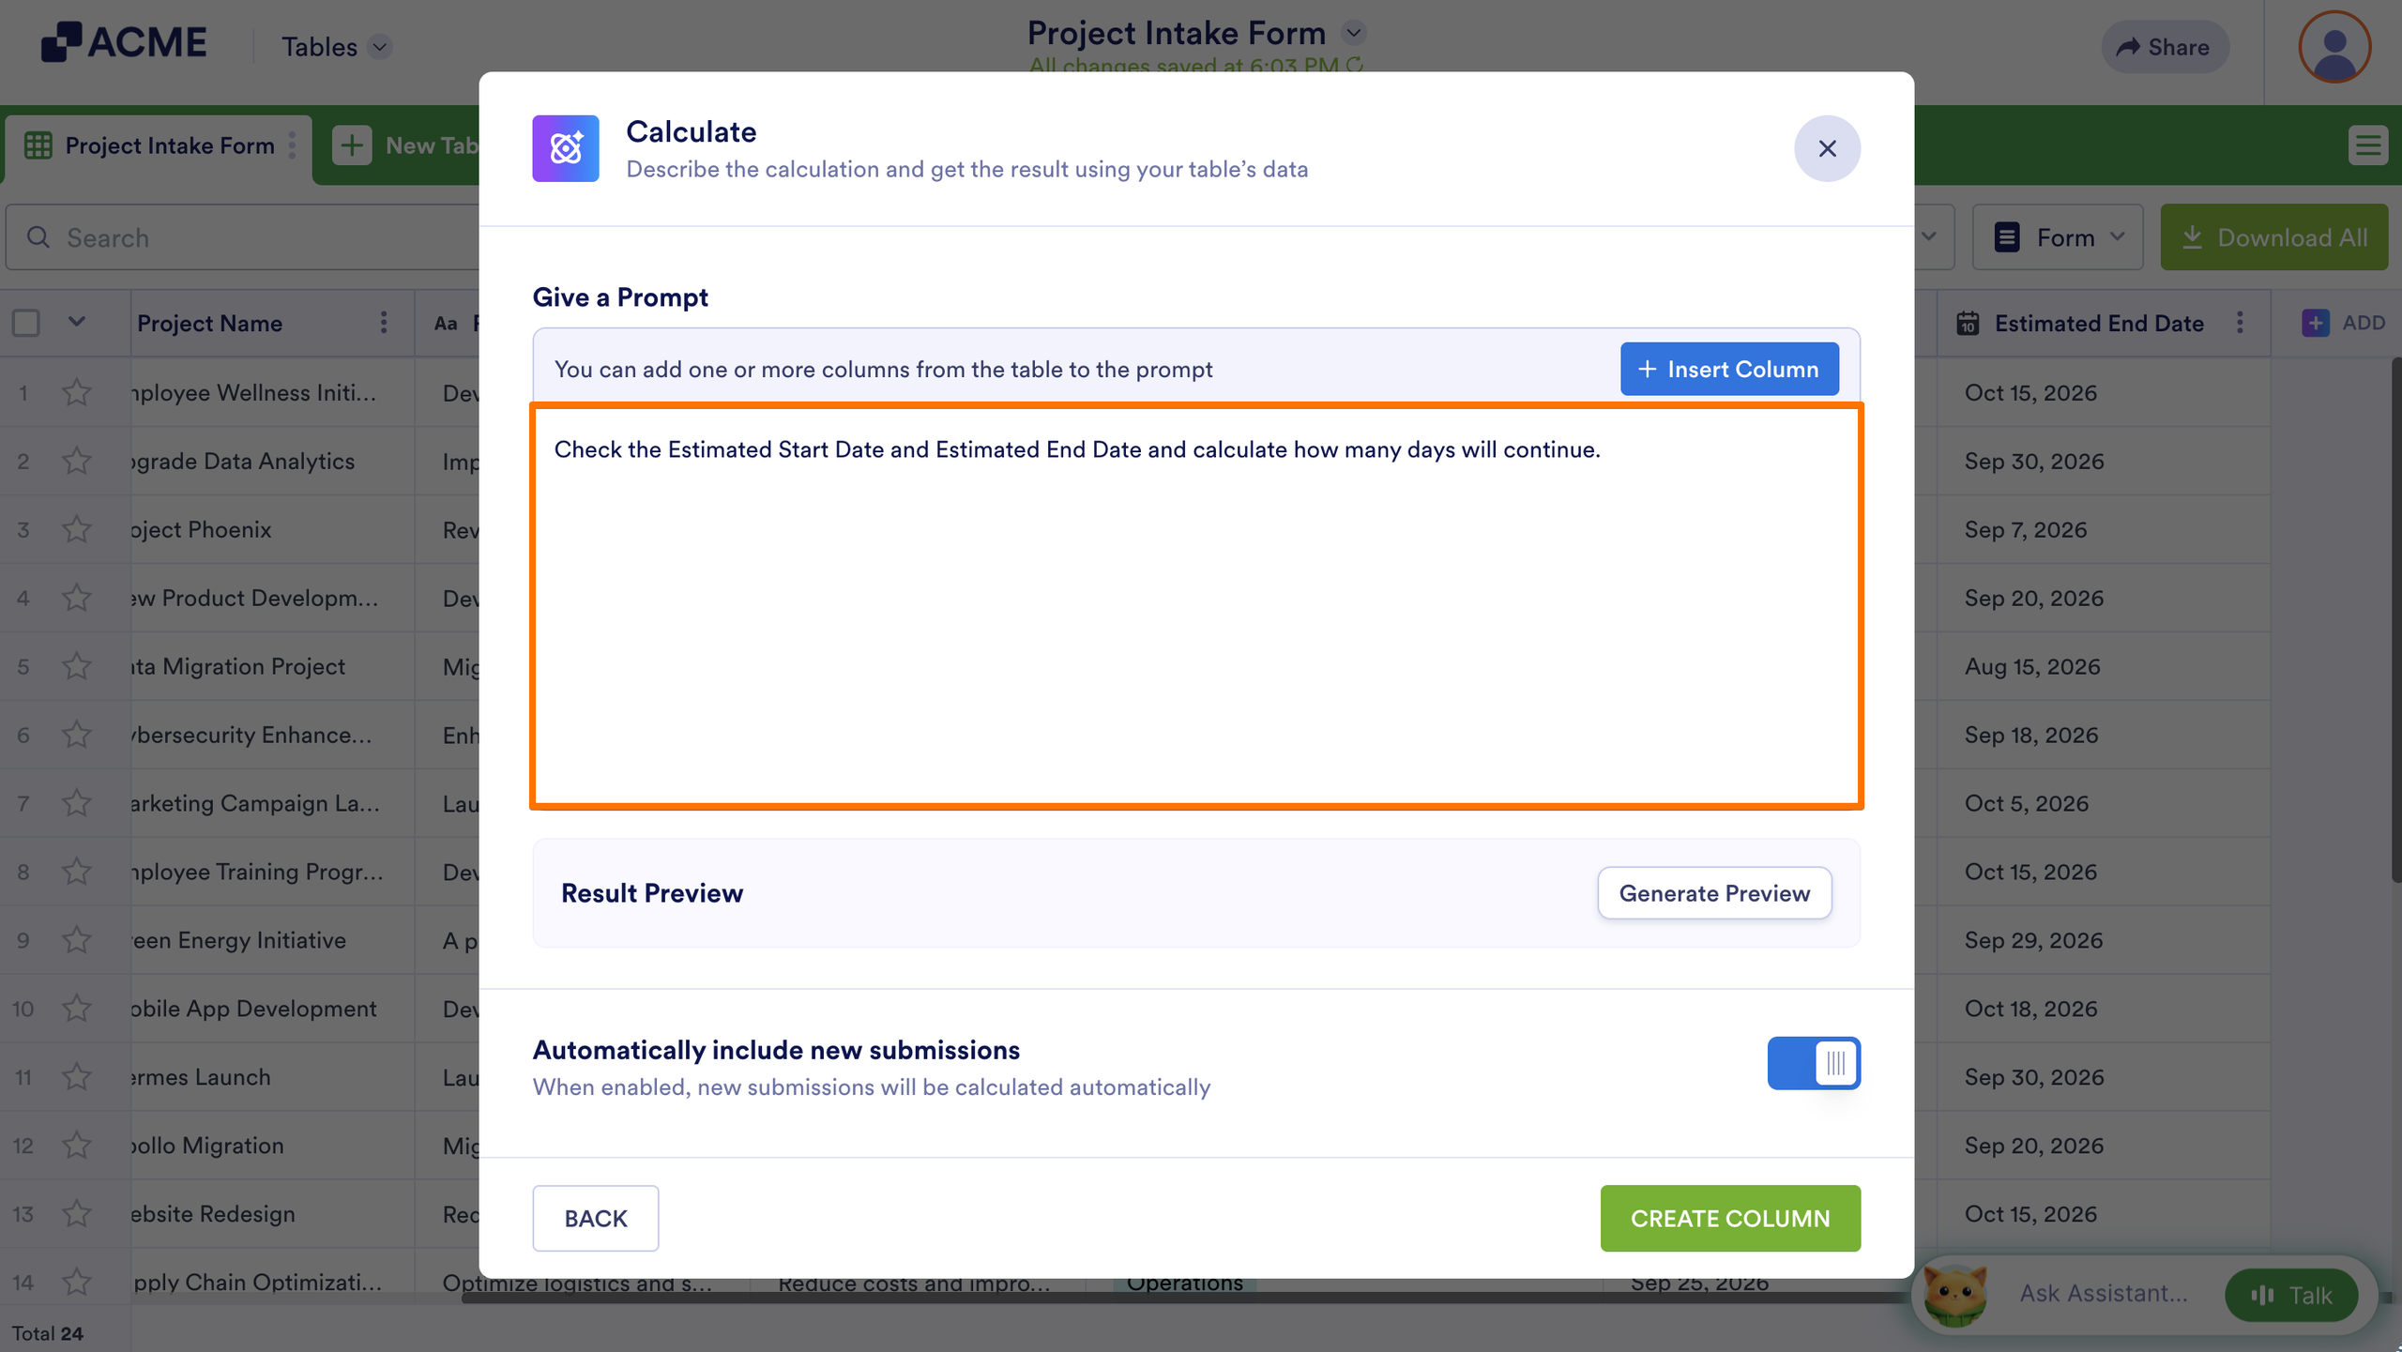Open the Project Name column options menu
The image size is (2402, 1352).
point(383,323)
